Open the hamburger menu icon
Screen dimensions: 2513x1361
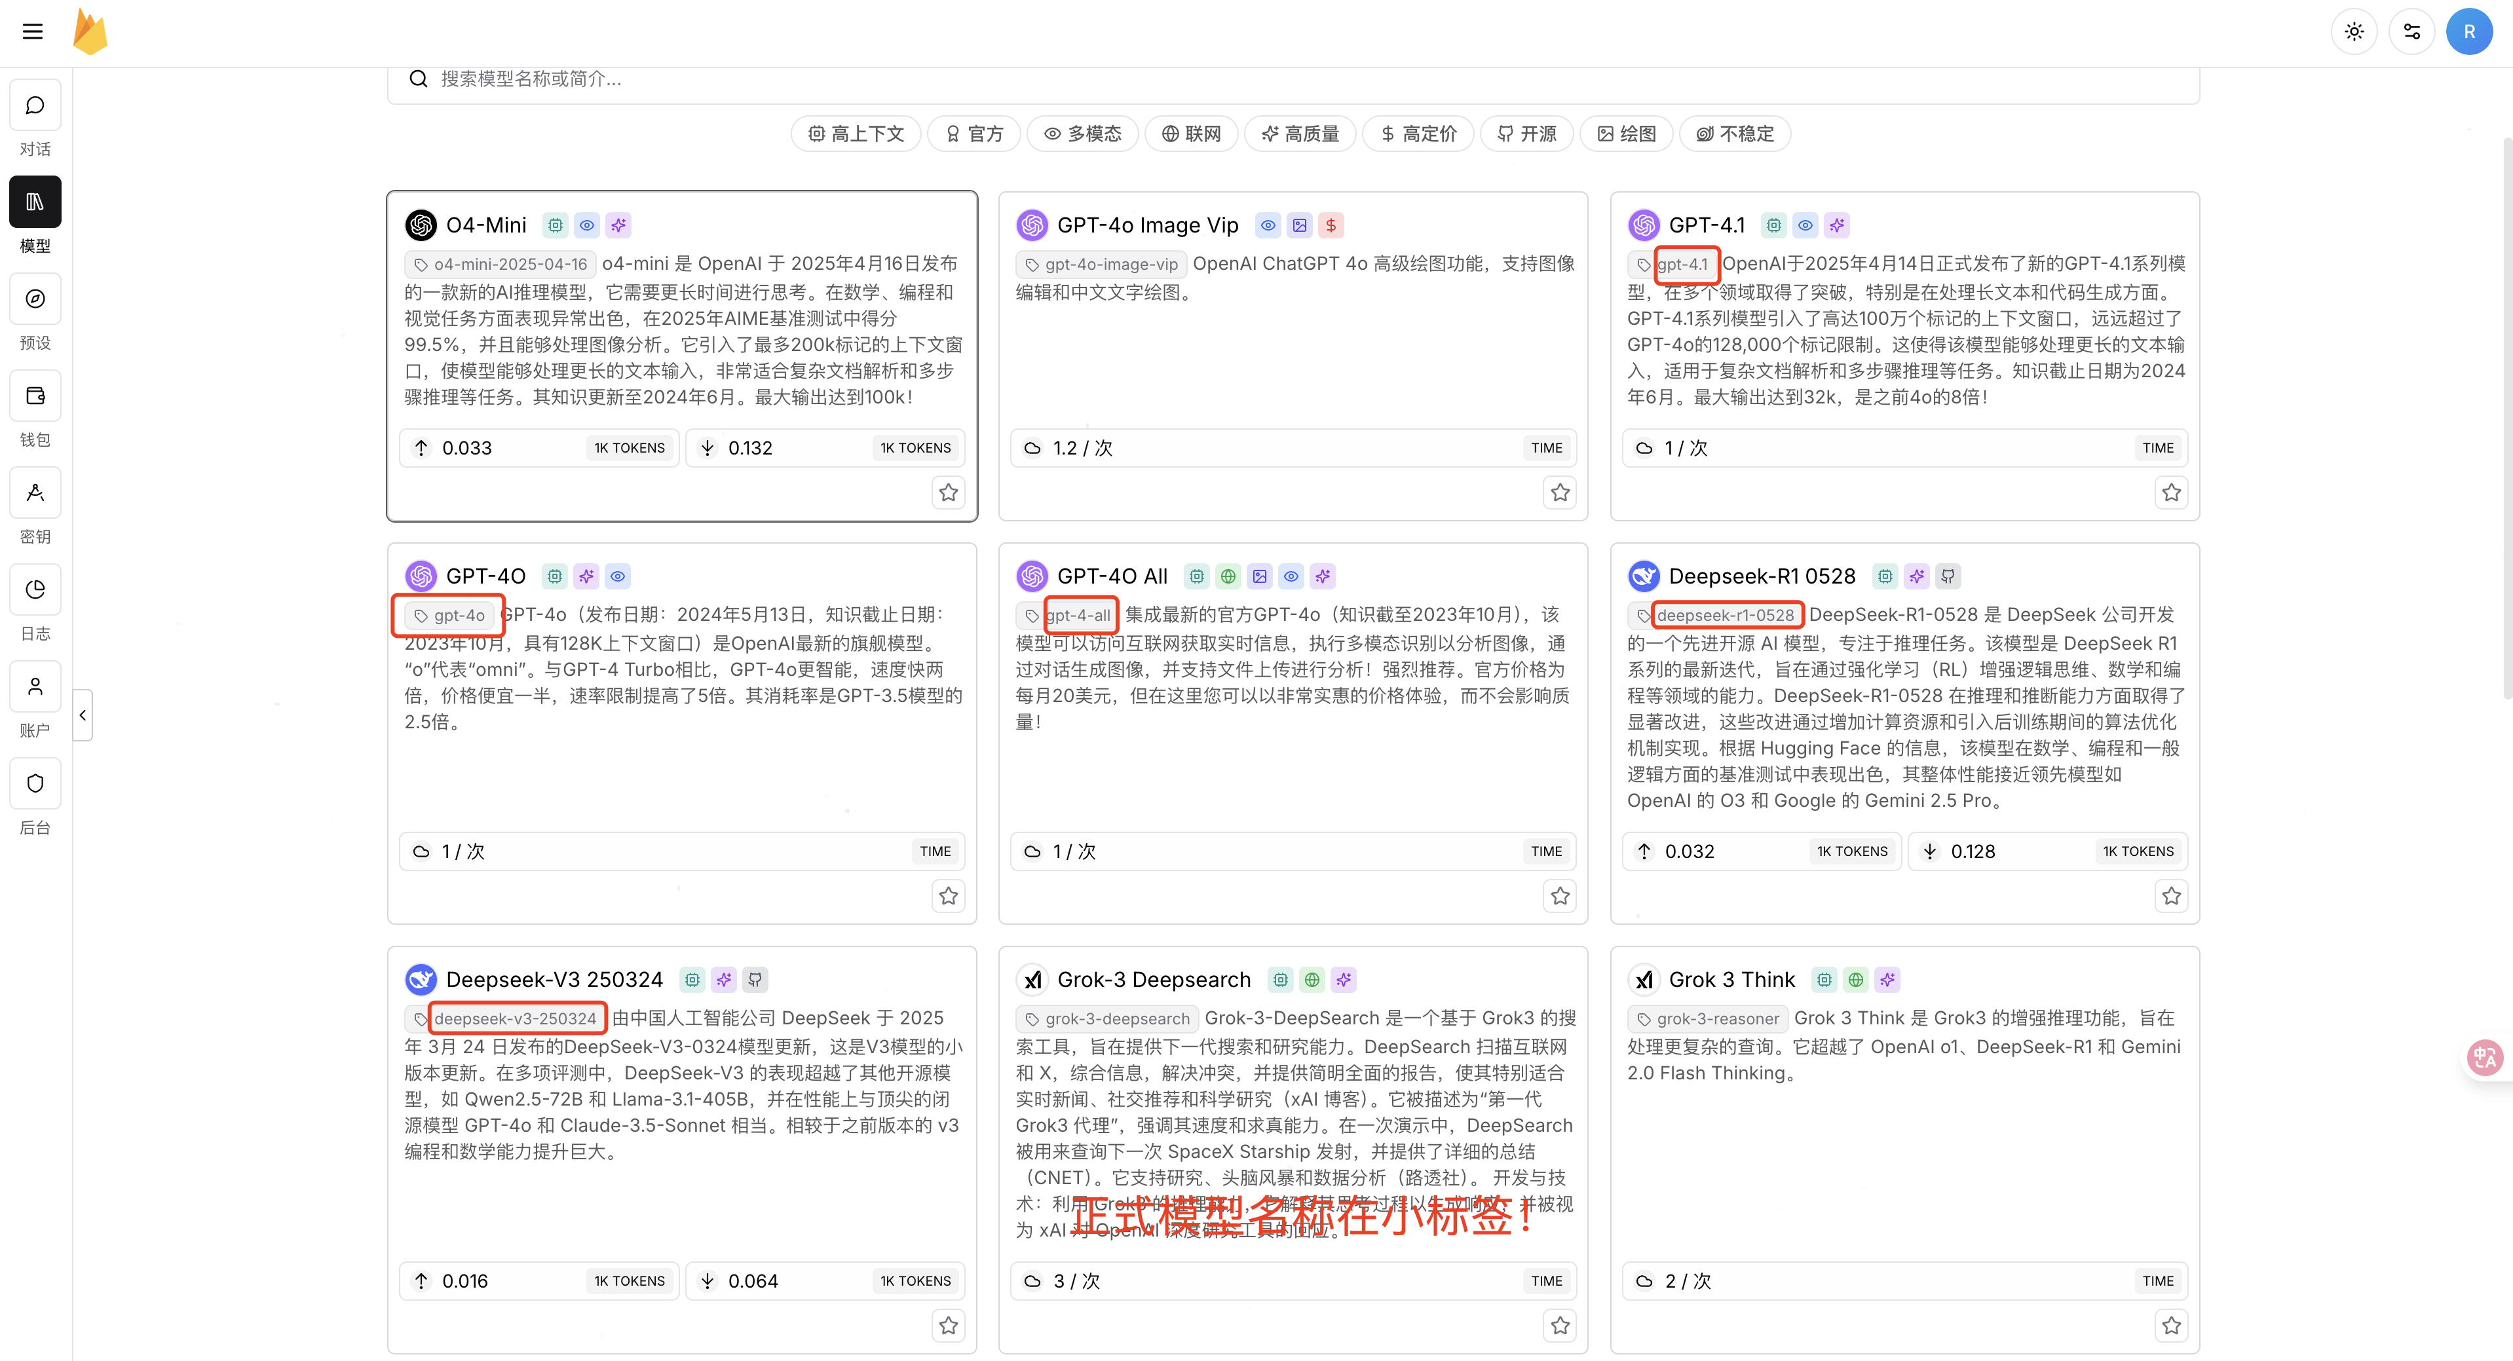pos(32,31)
